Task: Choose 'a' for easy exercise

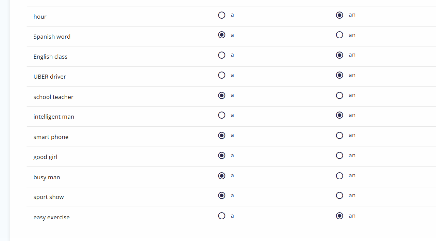Action: [222, 216]
